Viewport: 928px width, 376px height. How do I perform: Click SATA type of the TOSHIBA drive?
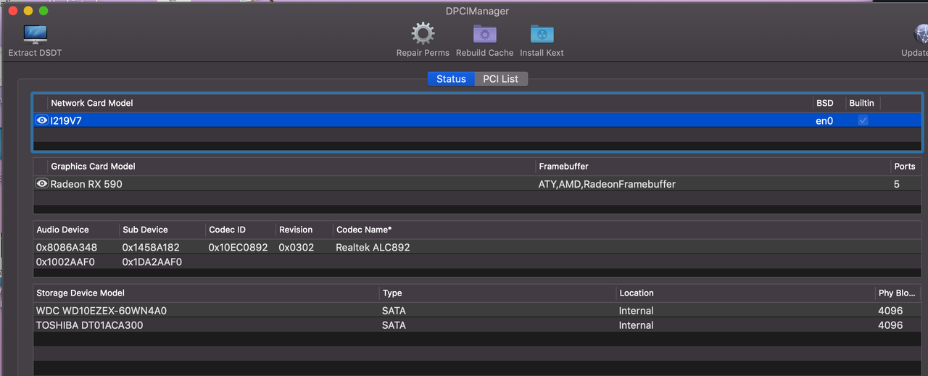tap(394, 325)
